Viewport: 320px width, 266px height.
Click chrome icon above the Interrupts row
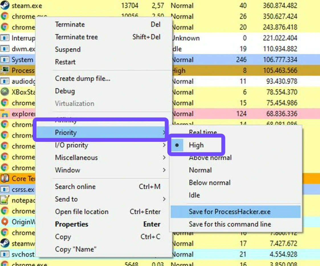pyautogui.click(x=5, y=27)
